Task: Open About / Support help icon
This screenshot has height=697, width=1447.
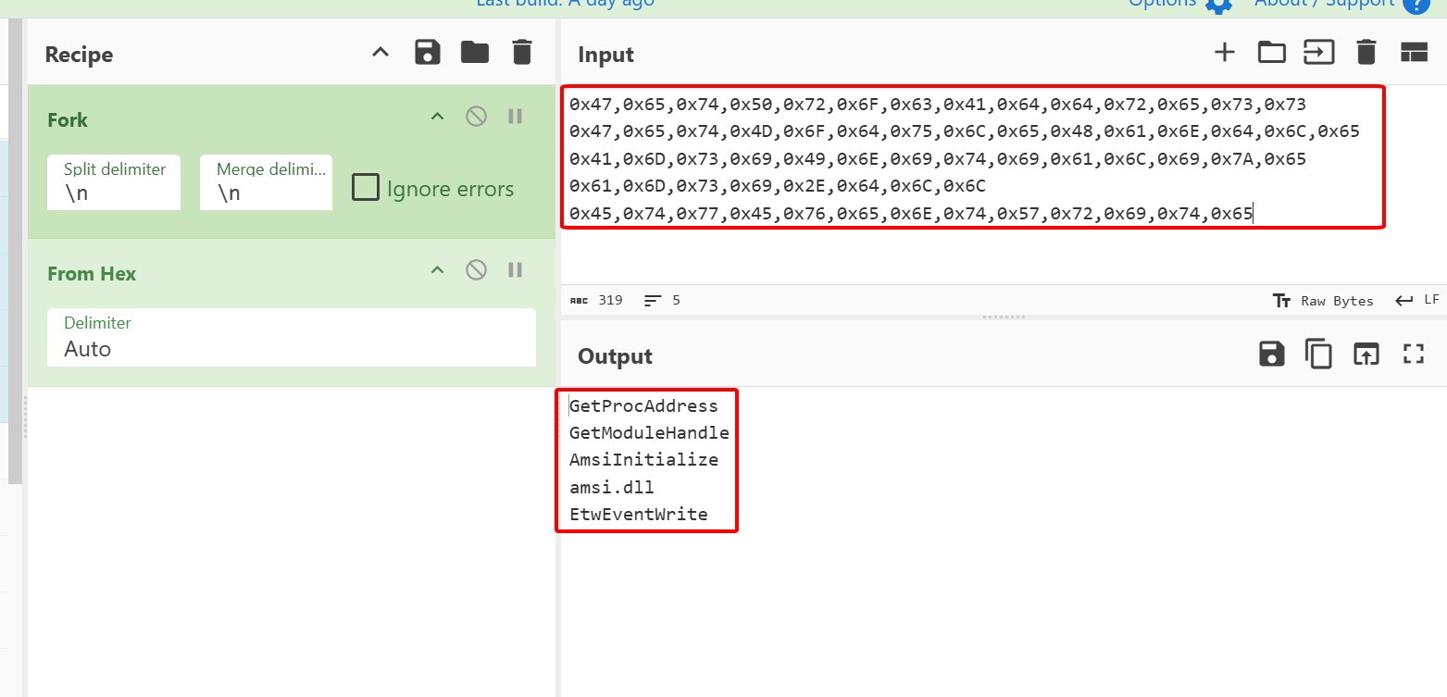Action: pos(1416,4)
